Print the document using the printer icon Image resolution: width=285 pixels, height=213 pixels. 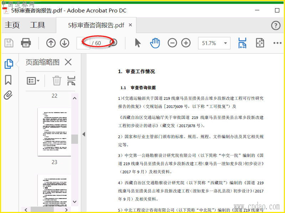[26, 43]
